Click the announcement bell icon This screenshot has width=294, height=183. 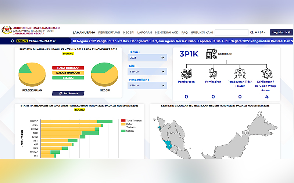point(12,41)
